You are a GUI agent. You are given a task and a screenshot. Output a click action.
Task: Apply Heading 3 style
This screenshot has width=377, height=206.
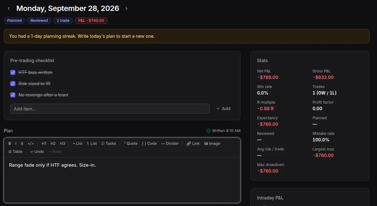(x=63, y=144)
